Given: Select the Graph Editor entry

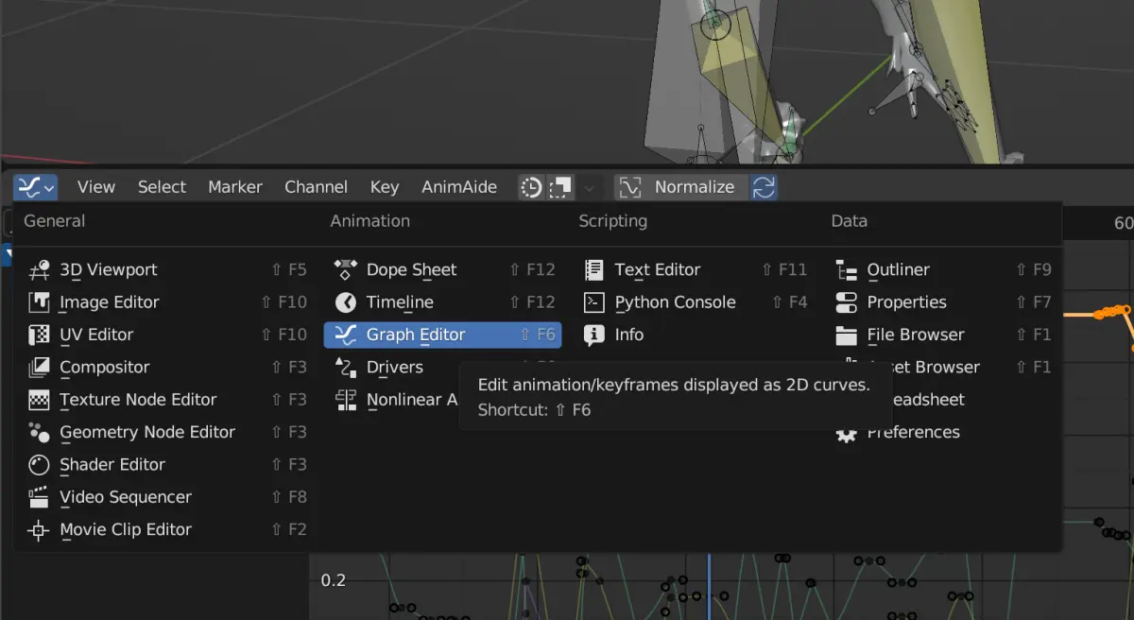Looking at the screenshot, I should [442, 335].
